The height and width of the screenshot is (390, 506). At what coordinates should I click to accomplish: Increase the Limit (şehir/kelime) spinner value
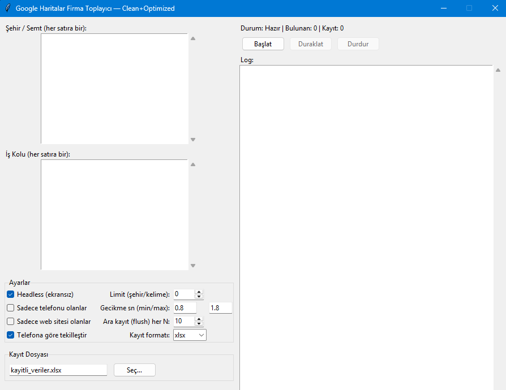(199, 292)
